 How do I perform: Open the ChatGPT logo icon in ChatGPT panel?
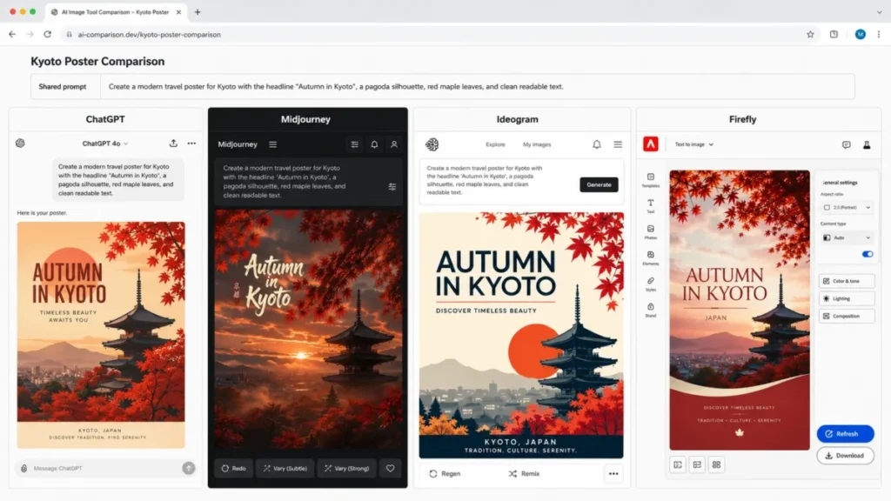click(21, 144)
